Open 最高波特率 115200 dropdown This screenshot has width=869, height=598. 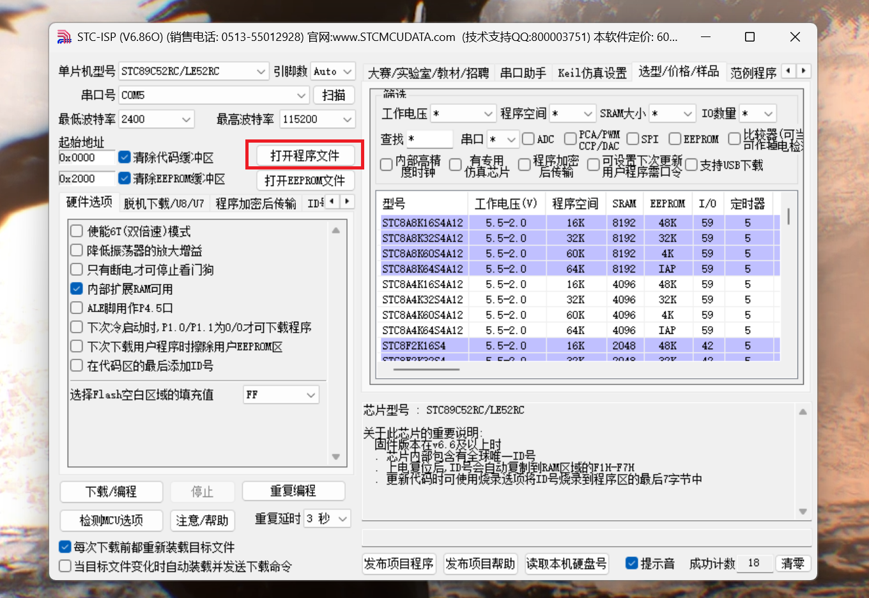pos(318,119)
